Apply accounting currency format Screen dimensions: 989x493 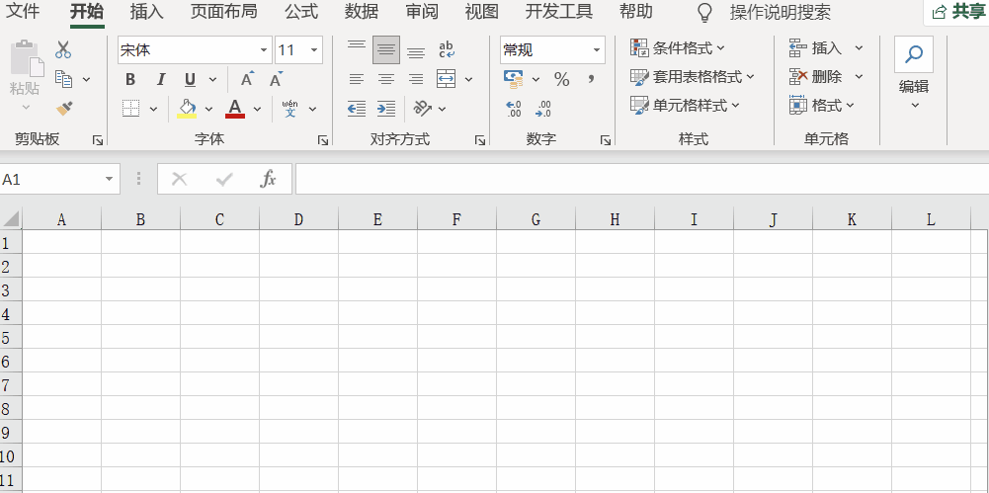point(514,79)
